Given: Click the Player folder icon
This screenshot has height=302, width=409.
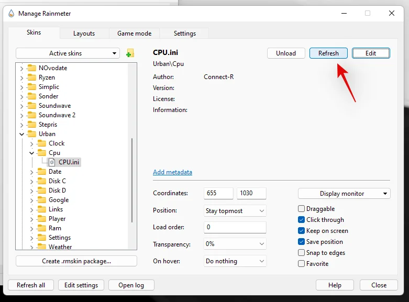Looking at the screenshot, I should click(42, 219).
